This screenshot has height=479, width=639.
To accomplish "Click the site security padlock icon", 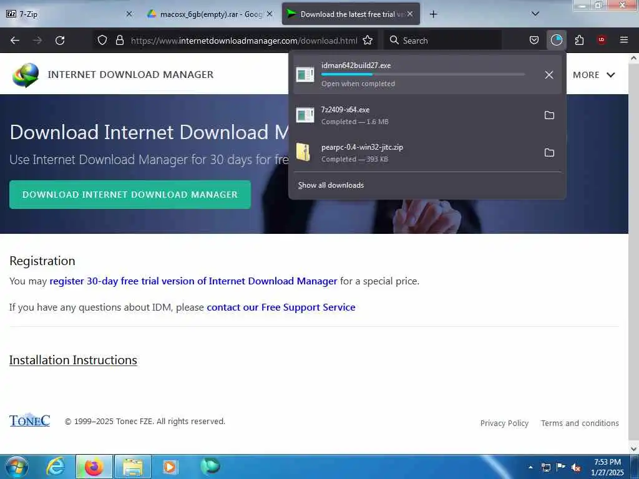I will coord(119,41).
